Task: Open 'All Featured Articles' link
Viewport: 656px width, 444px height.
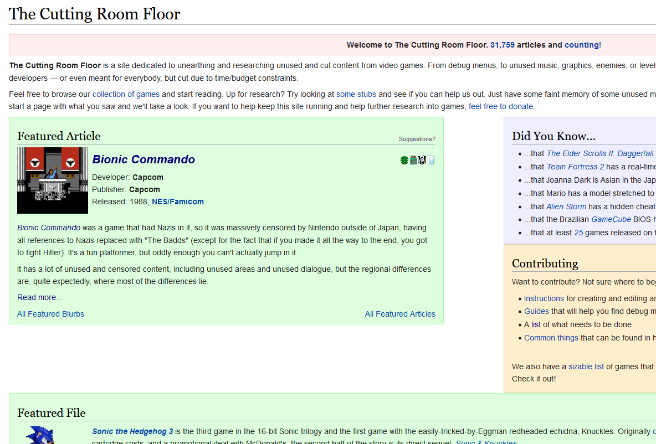Action: pyautogui.click(x=400, y=313)
